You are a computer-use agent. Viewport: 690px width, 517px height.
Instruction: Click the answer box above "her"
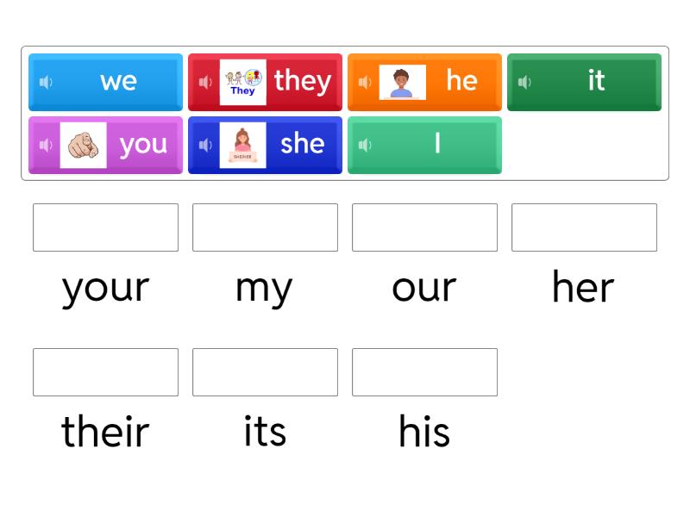584,227
